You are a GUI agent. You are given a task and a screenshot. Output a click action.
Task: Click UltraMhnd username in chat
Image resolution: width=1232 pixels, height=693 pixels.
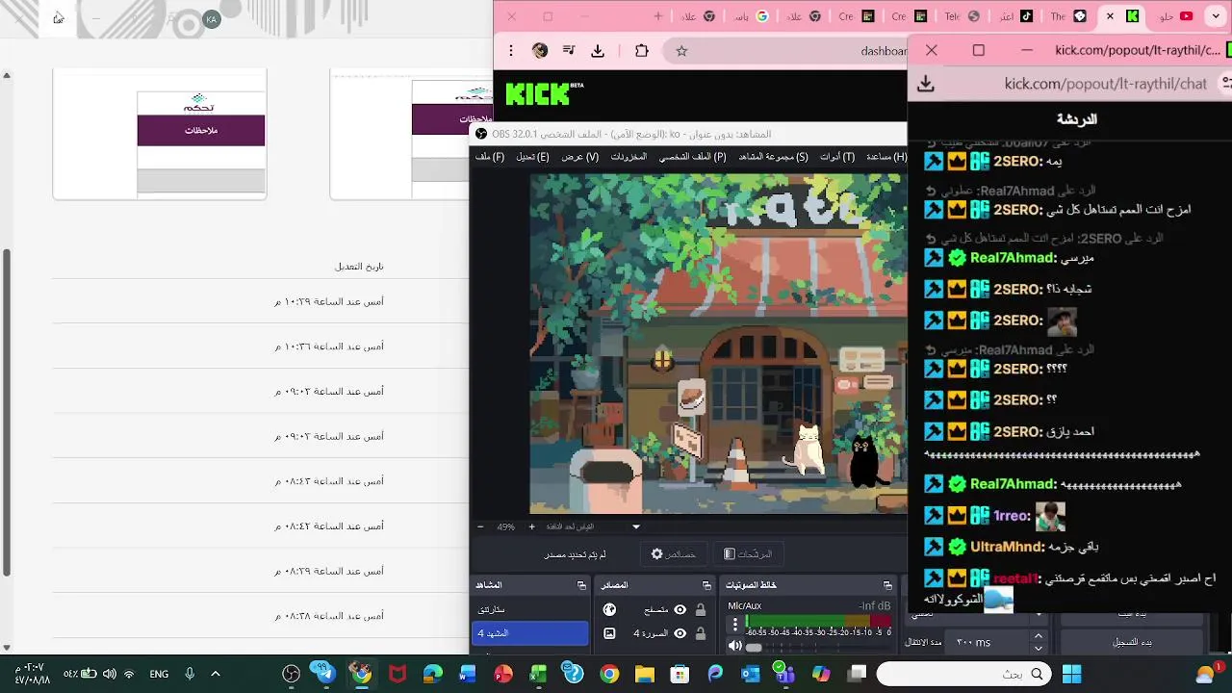coord(1008,547)
